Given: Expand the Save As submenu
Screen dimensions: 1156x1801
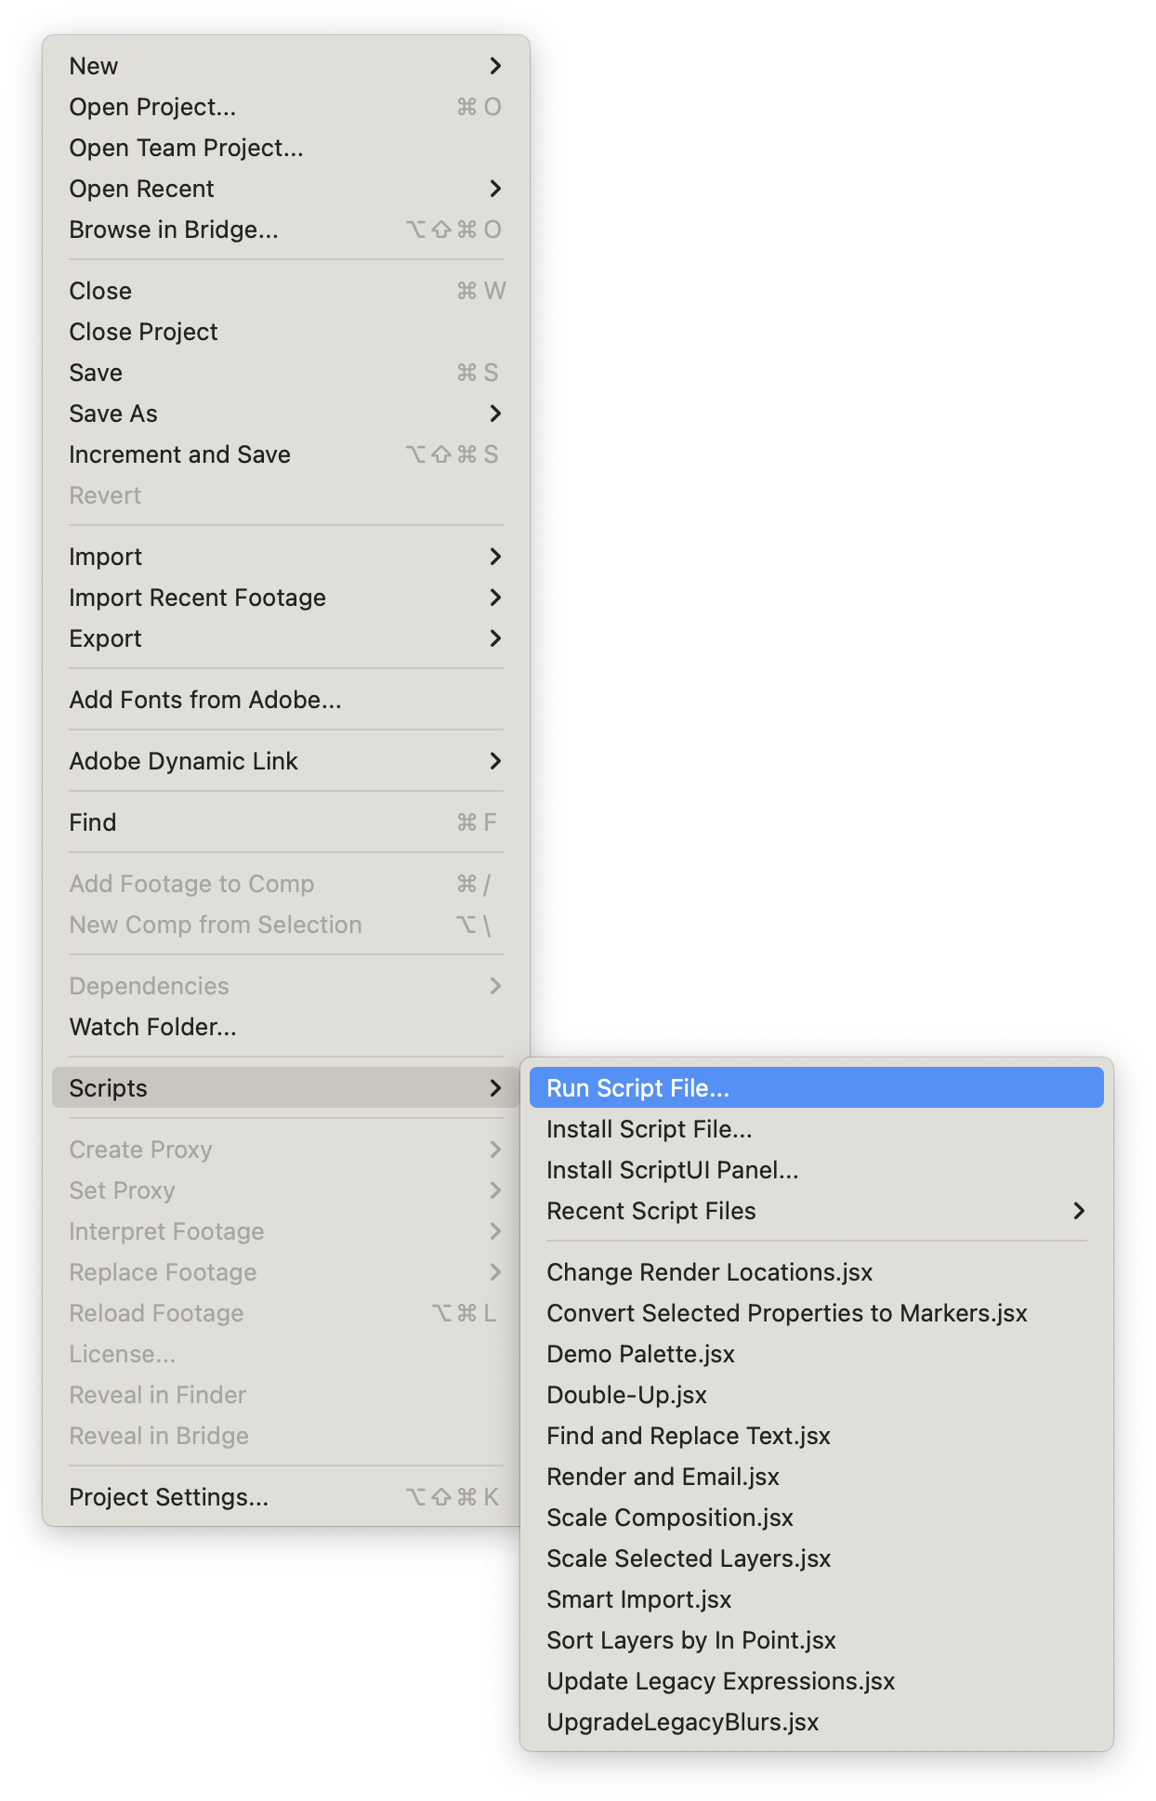Looking at the screenshot, I should 286,414.
